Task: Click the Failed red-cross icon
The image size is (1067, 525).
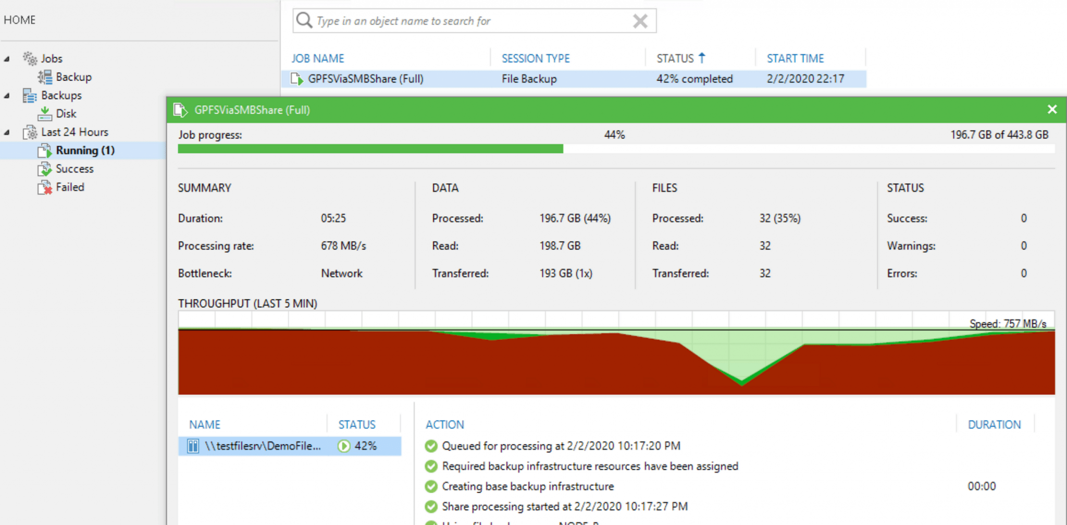Action: 45,187
